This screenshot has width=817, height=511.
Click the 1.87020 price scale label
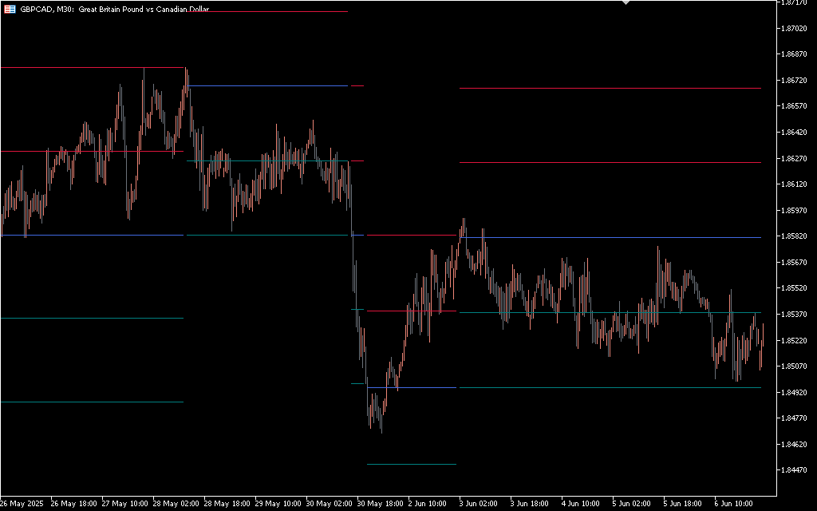click(x=794, y=29)
